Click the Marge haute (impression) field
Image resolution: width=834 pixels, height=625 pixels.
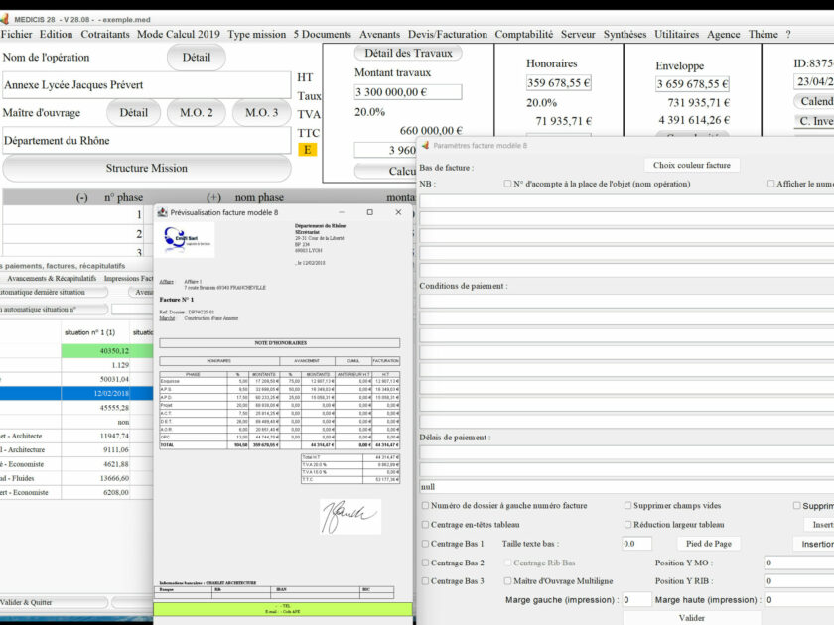799,599
